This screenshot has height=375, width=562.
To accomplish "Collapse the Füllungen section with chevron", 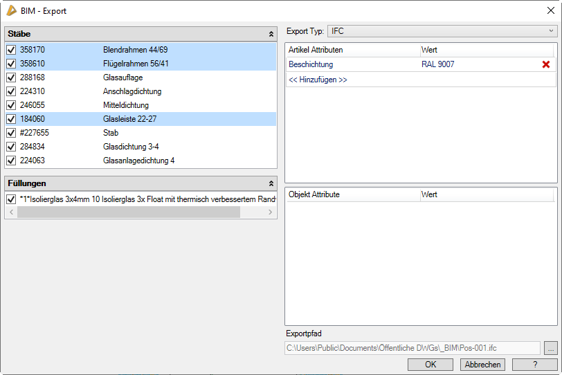I will coord(271,183).
